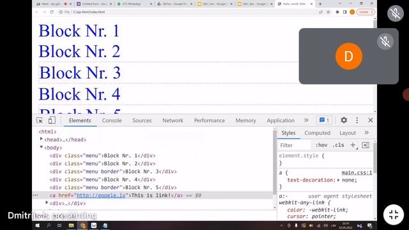Image resolution: width=409 pixels, height=230 pixels.
Task: Open the ellipsis actions on the selected anchor row
Action: click(x=36, y=195)
